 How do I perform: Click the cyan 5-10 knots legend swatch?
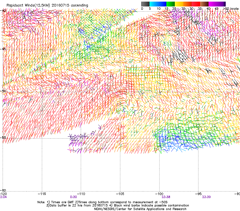pyautogui.click(x=154, y=4)
